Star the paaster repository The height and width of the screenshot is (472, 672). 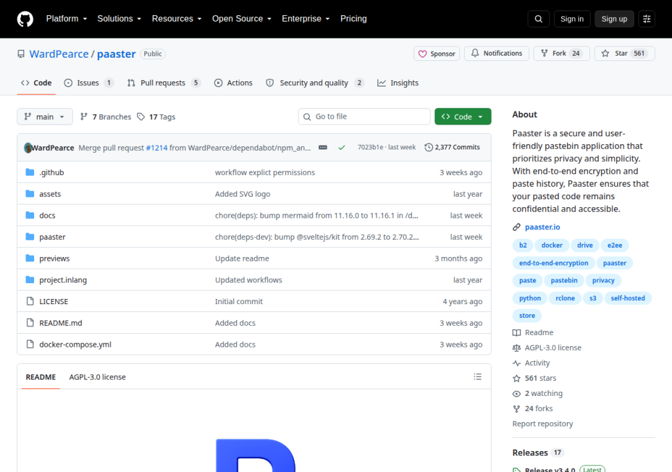[625, 53]
